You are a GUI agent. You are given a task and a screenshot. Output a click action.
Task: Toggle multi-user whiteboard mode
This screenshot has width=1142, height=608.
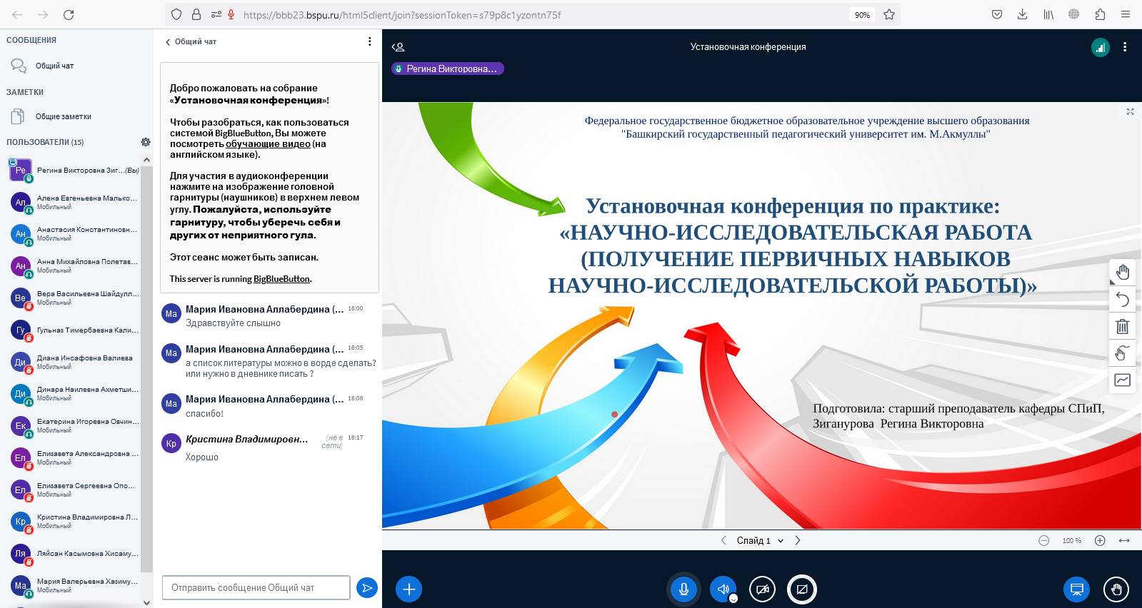coord(1122,353)
